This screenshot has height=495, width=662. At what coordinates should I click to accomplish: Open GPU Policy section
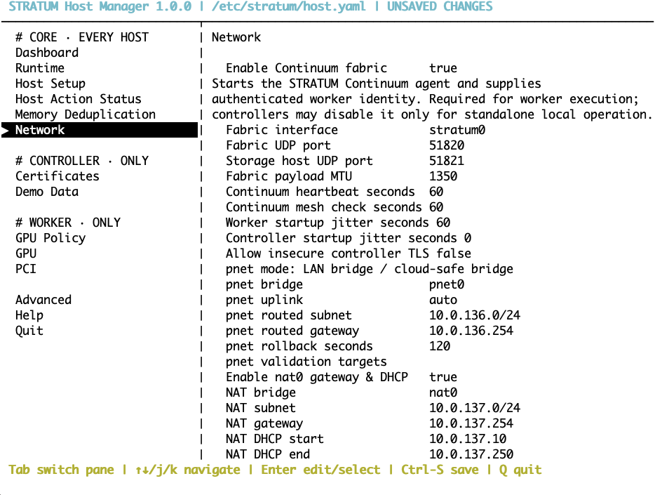[50, 238]
